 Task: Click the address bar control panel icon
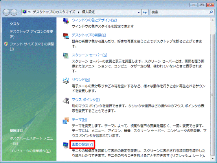pos(25,12)
